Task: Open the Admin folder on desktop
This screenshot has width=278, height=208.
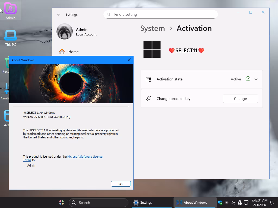Action: tap(11, 9)
